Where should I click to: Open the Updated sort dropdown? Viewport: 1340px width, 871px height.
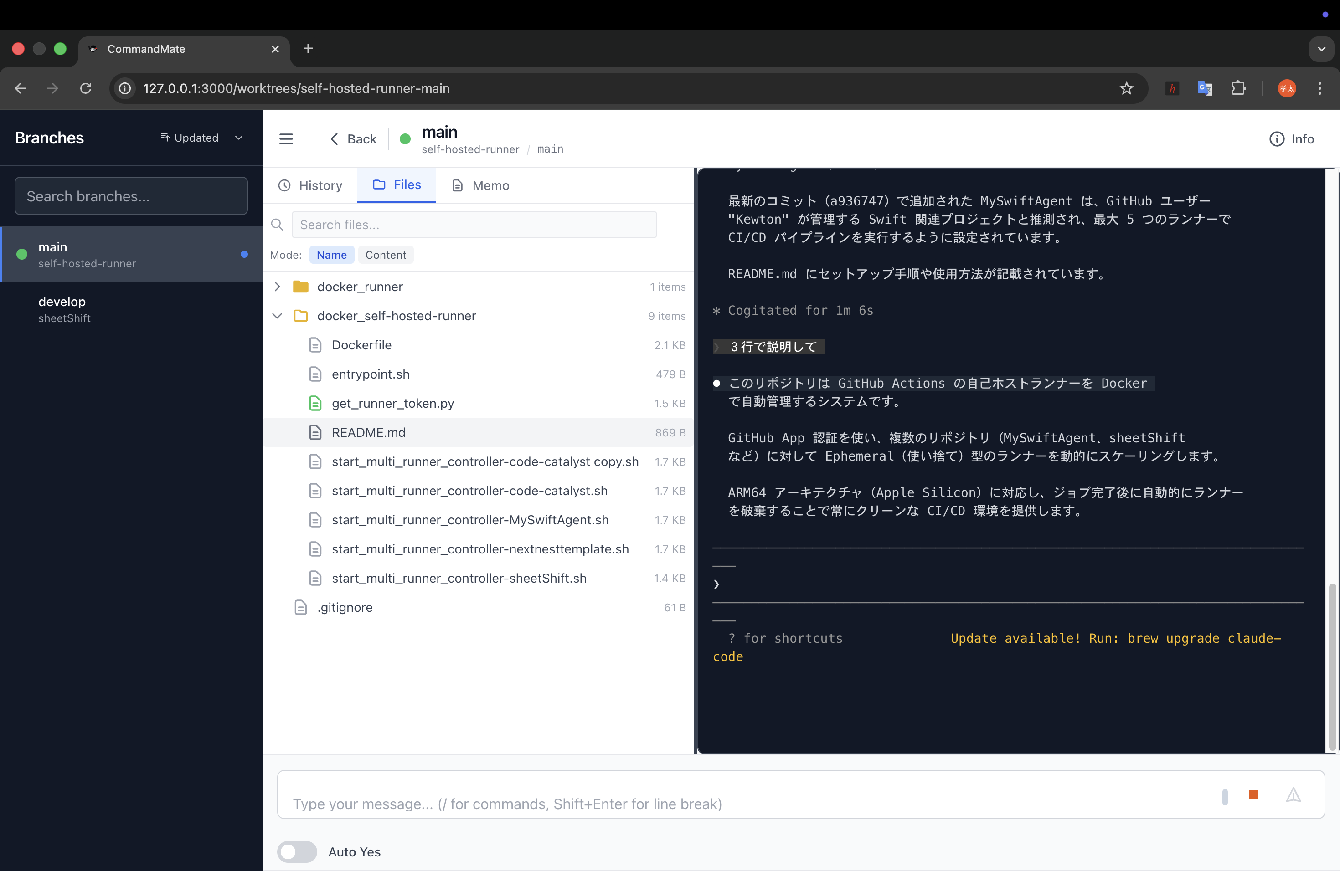(201, 138)
